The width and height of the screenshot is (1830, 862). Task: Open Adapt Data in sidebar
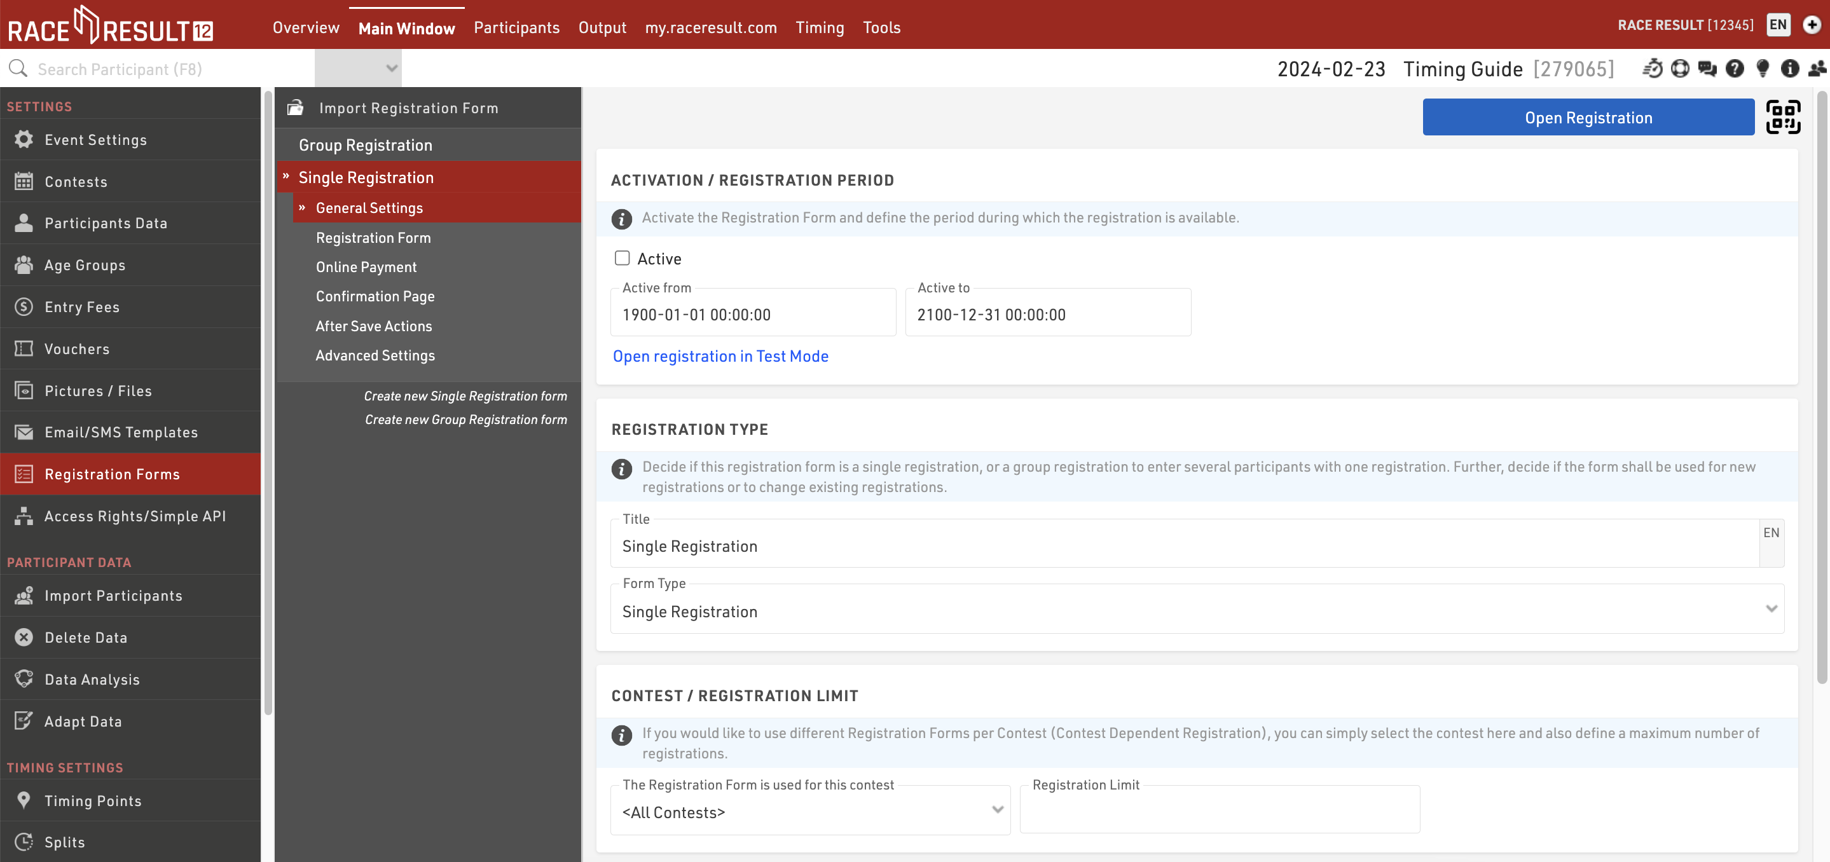(130, 722)
